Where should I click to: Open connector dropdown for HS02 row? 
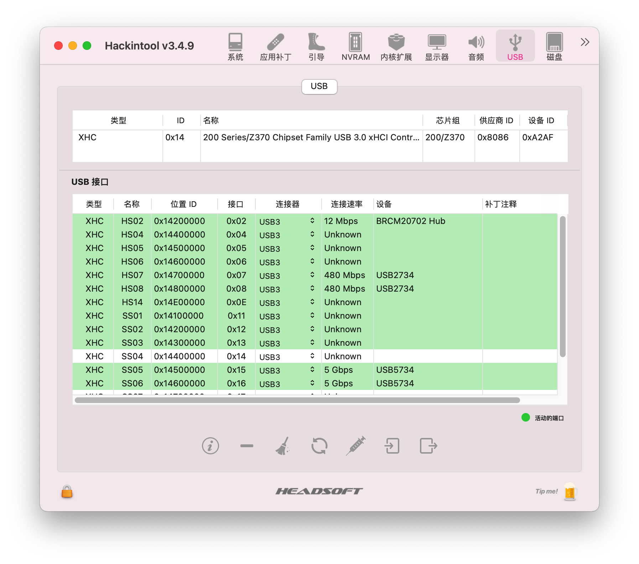287,221
